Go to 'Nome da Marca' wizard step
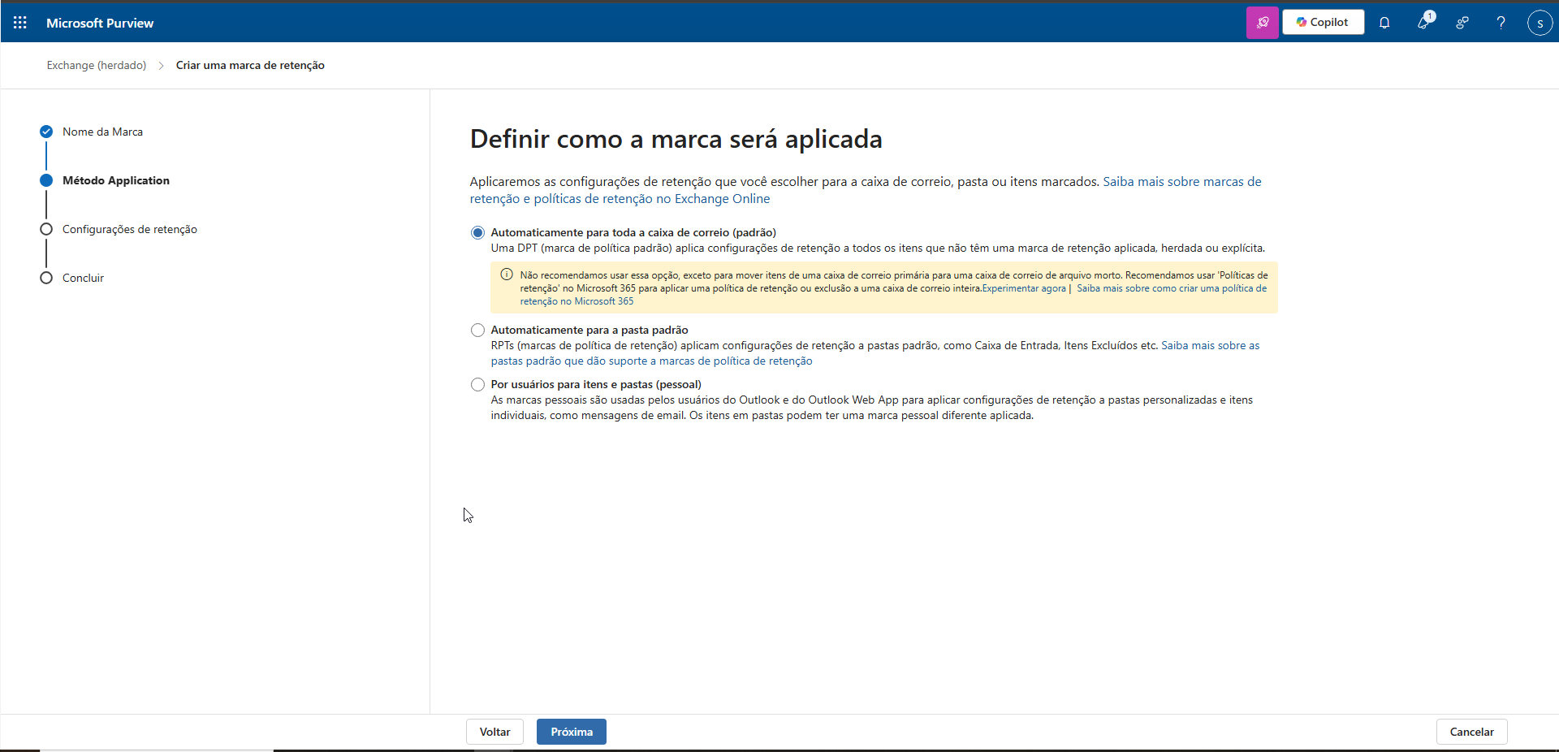 coord(102,132)
